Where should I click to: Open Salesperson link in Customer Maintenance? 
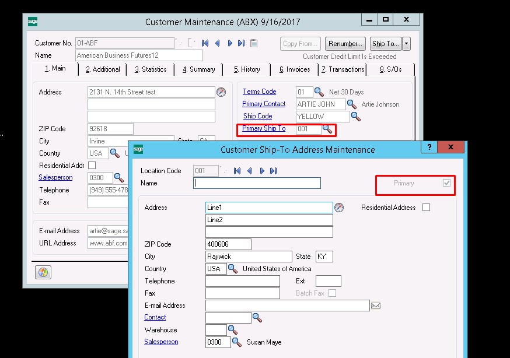click(x=55, y=177)
